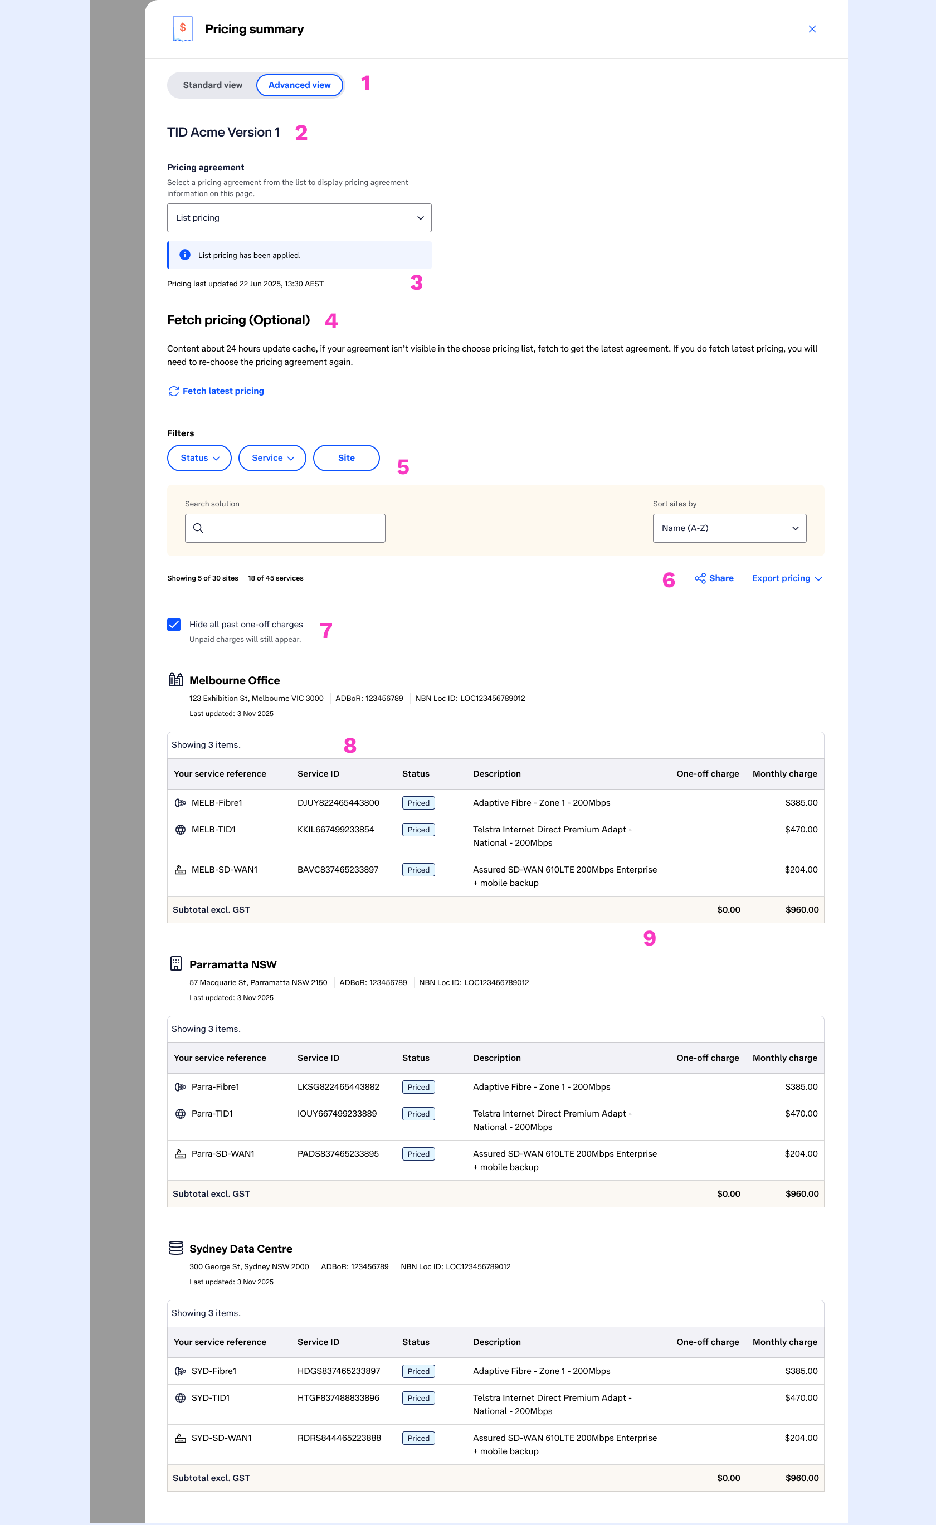Open the Status filter dropdown
This screenshot has width=936, height=1525.
tap(199, 458)
